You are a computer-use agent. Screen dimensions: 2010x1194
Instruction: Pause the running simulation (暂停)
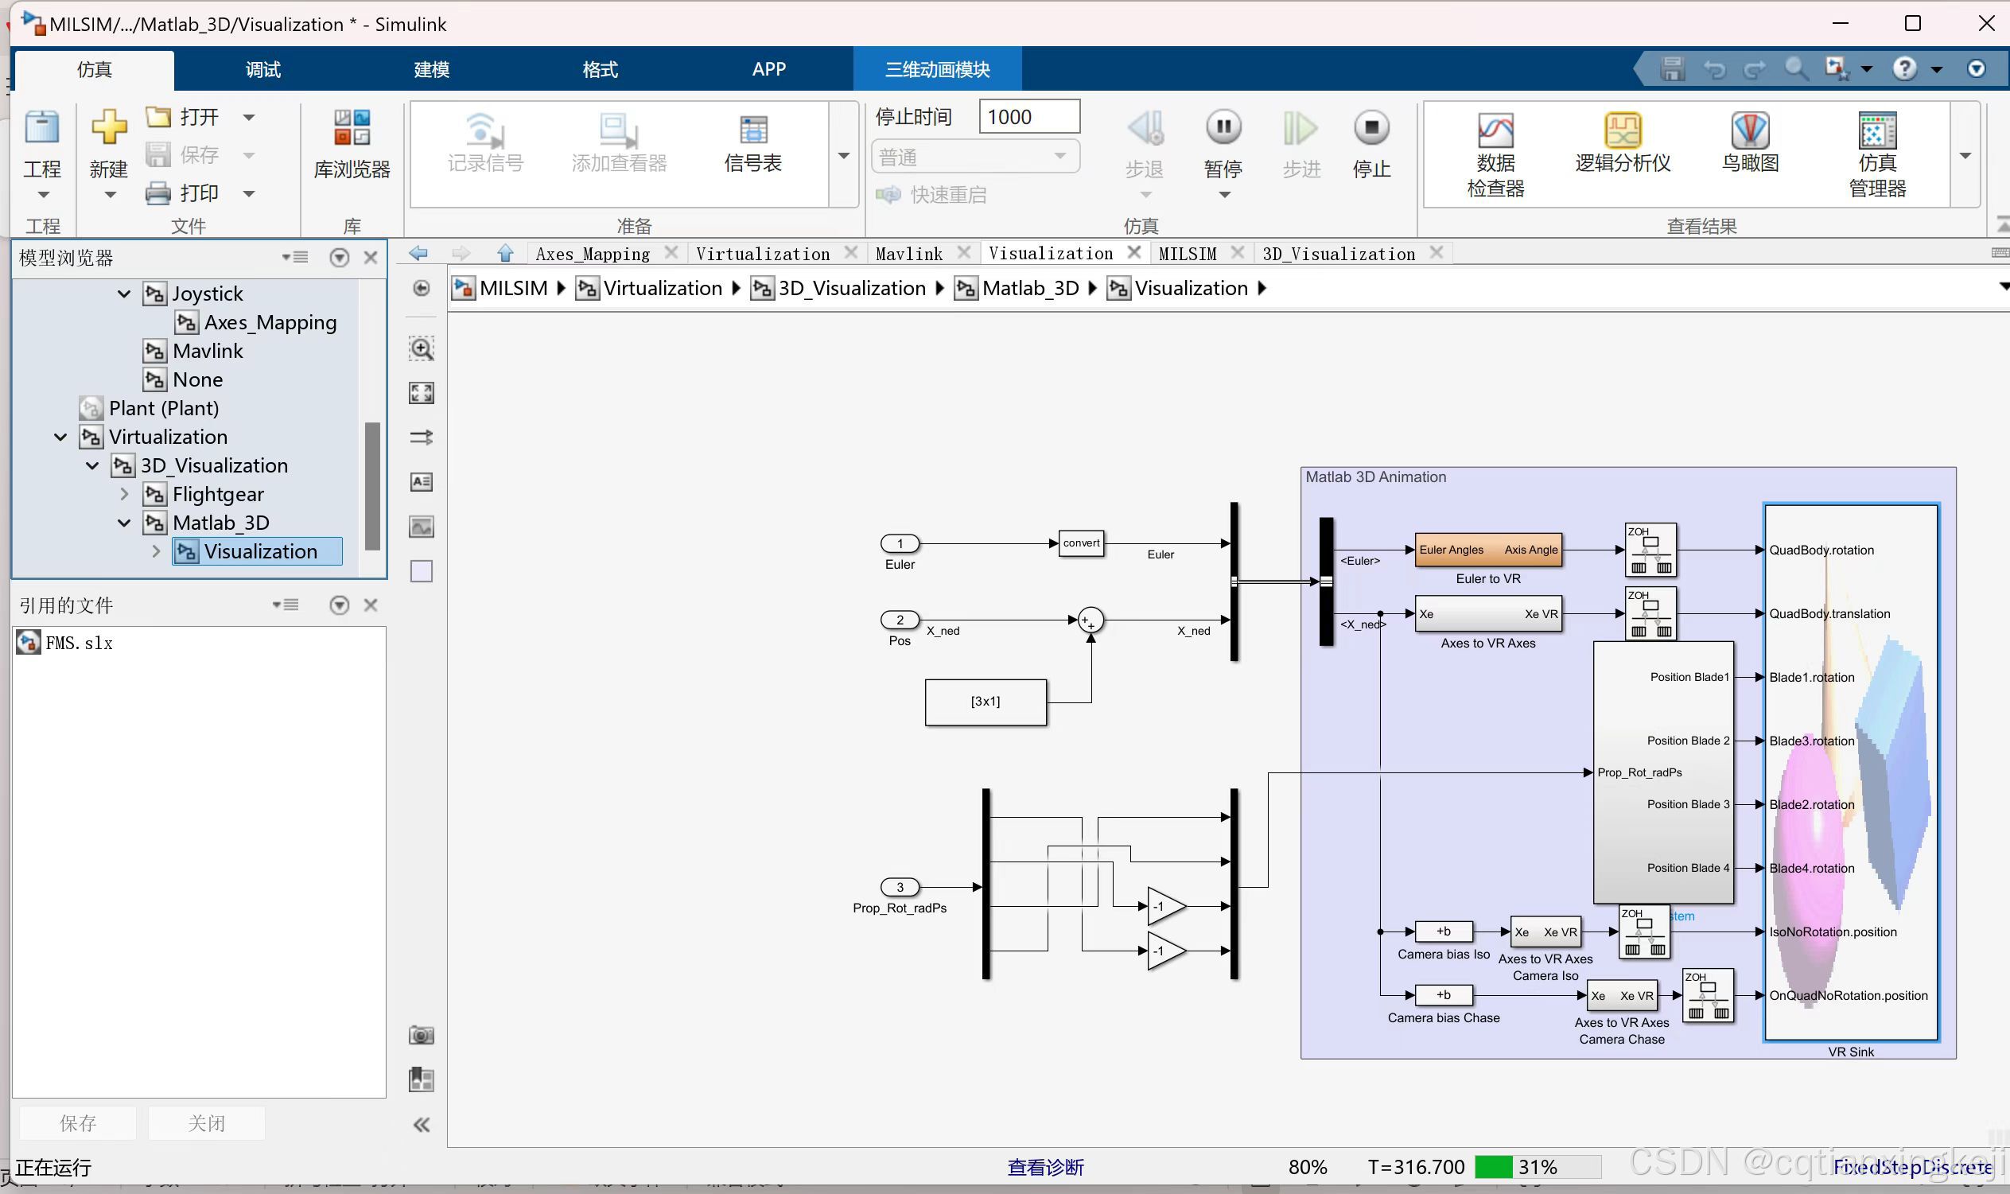[1223, 129]
